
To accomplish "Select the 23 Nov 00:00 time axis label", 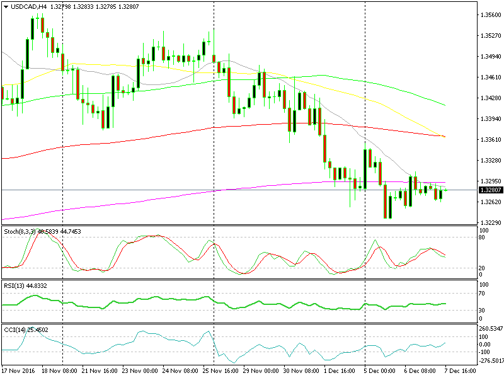I will [x=140, y=371].
